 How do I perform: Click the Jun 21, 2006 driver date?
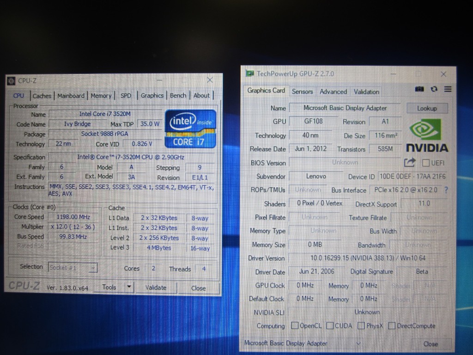pyautogui.click(x=316, y=271)
